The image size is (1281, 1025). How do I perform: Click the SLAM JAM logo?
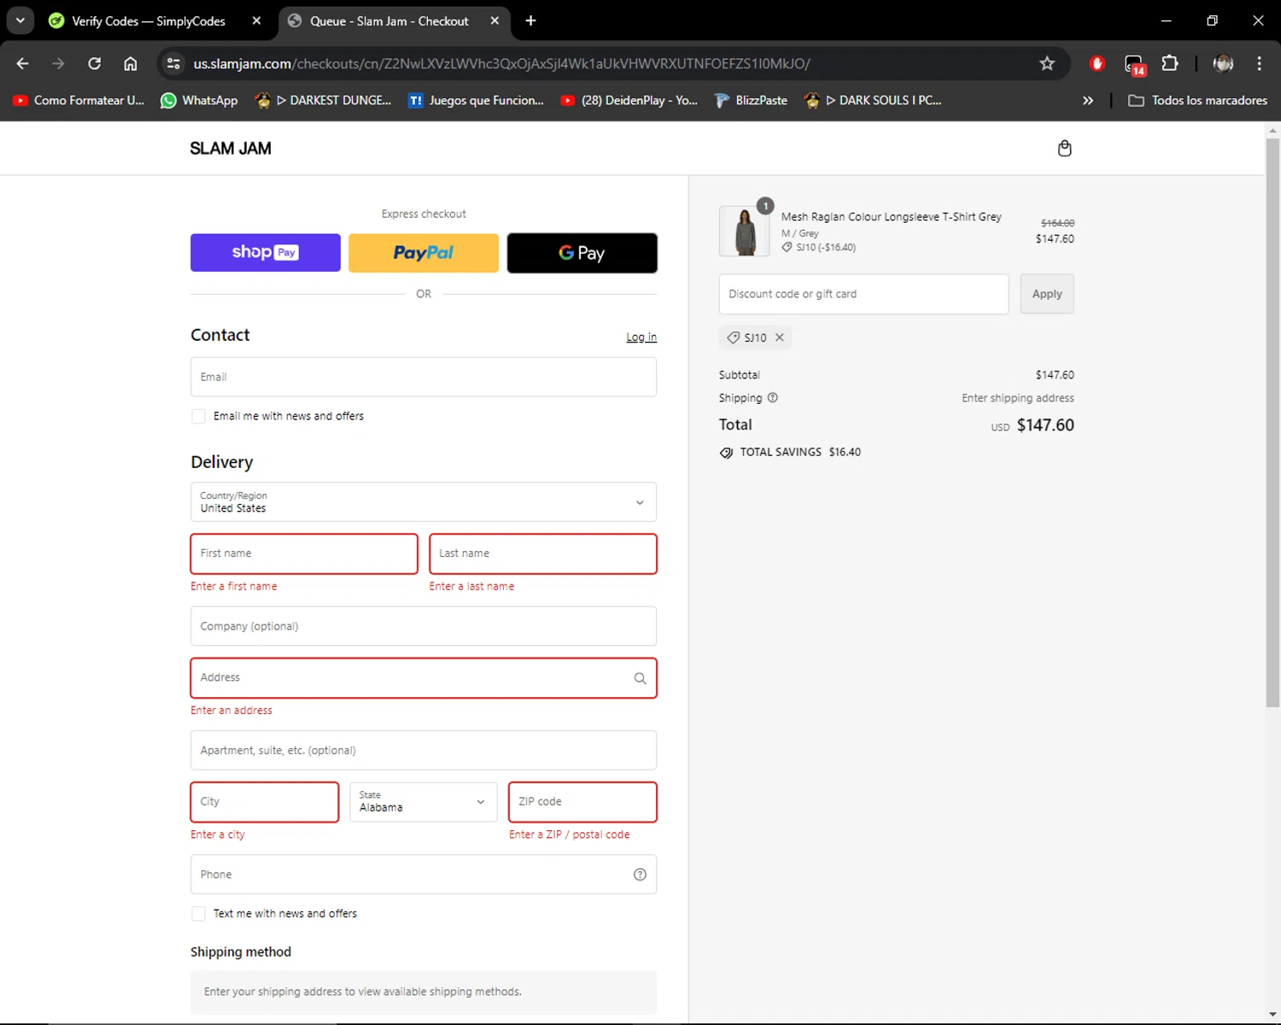click(x=231, y=149)
